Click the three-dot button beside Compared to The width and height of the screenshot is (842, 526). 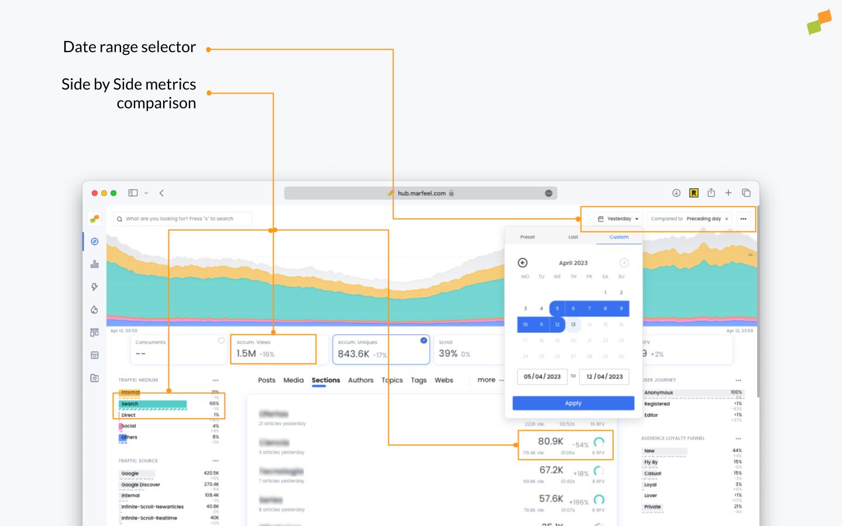pyautogui.click(x=743, y=219)
